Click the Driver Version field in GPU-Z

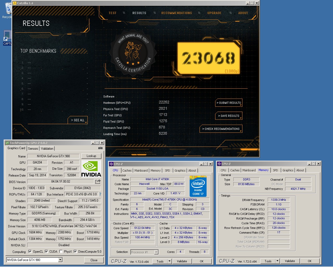tap(64, 226)
